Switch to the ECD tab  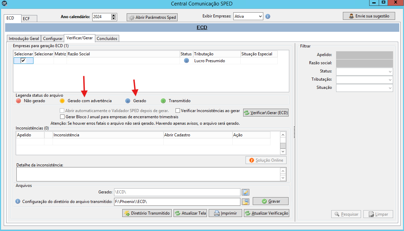coord(12,18)
